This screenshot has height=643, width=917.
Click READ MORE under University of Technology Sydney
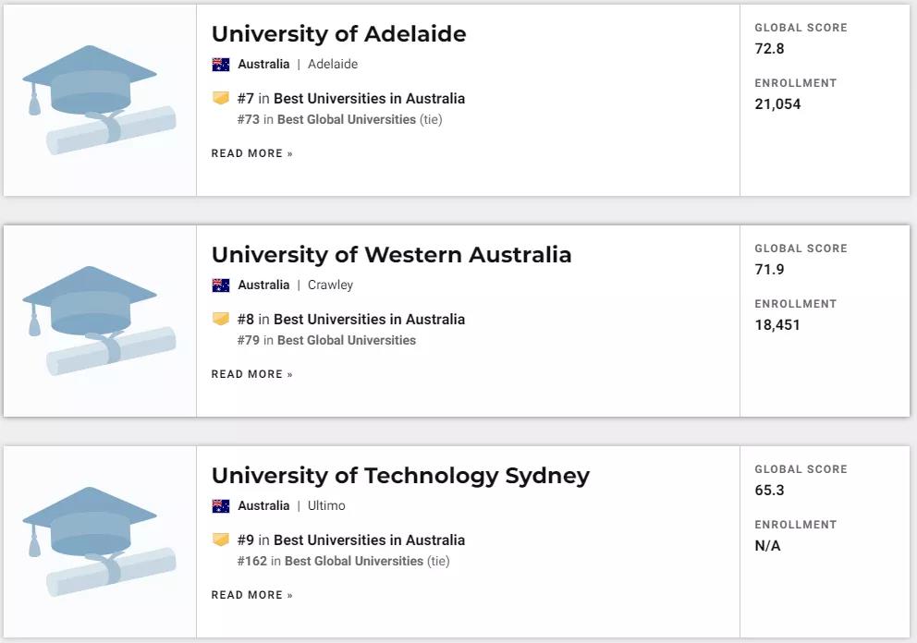tap(252, 595)
